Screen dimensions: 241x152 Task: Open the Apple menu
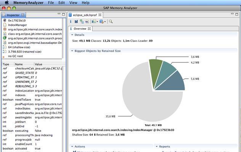click(7, 3)
